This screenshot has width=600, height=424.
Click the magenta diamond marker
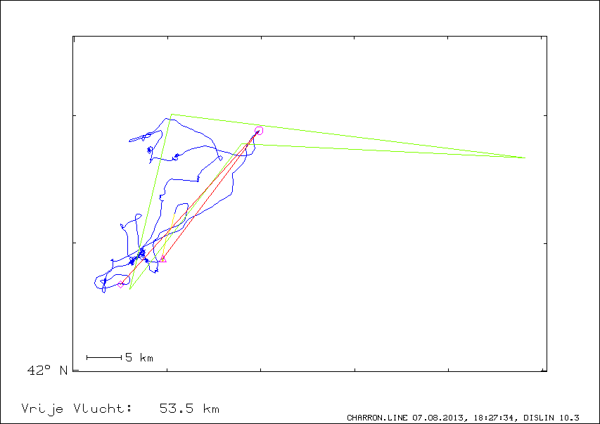(x=120, y=284)
